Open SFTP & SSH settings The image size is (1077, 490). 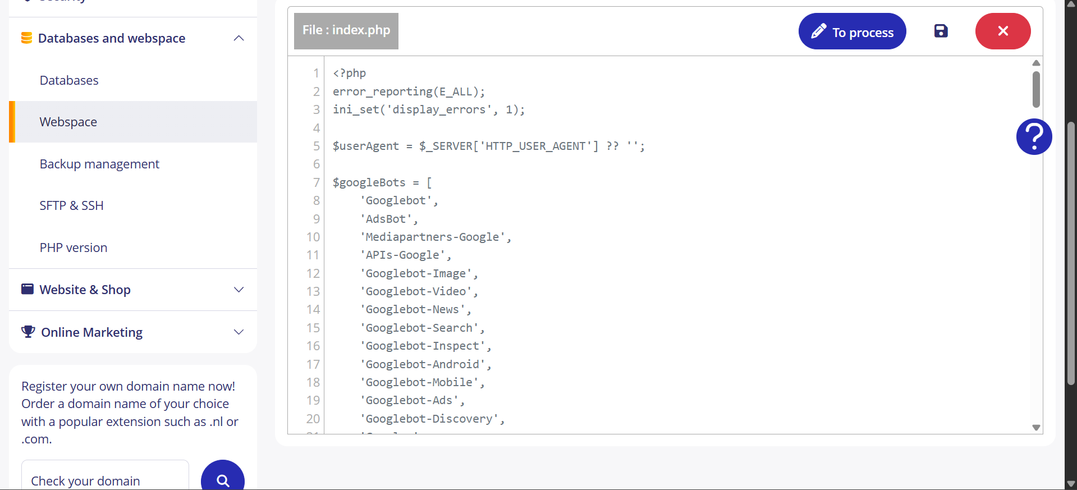point(72,205)
